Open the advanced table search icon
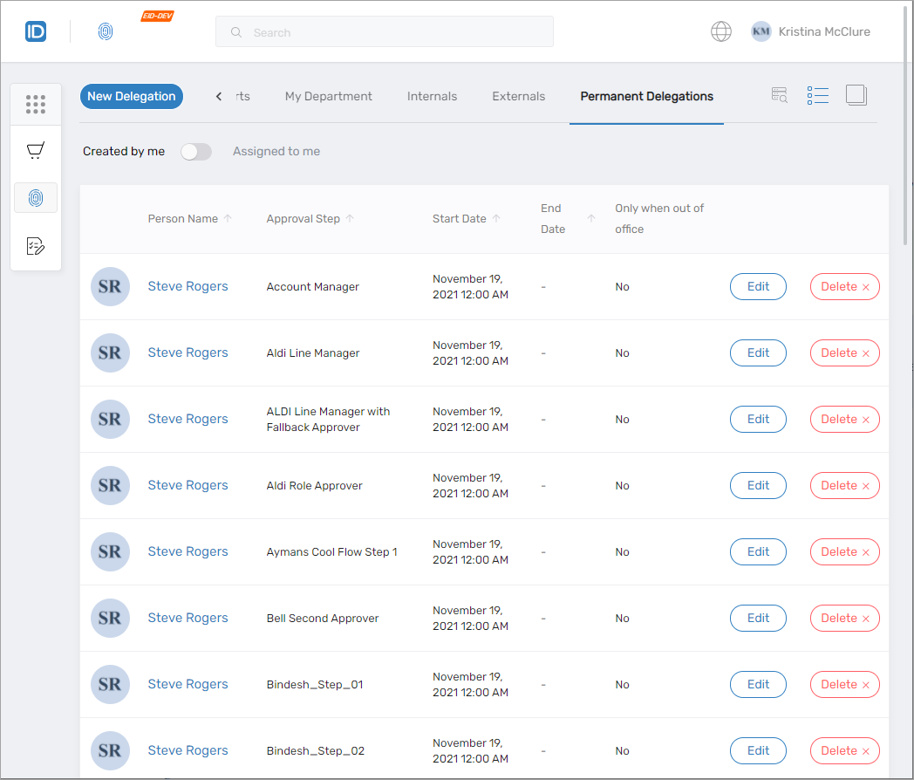The height and width of the screenshot is (780, 914). [x=780, y=96]
